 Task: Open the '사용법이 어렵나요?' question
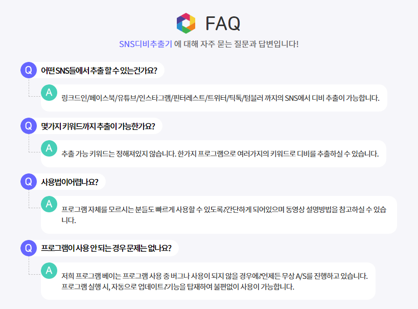tap(69, 181)
